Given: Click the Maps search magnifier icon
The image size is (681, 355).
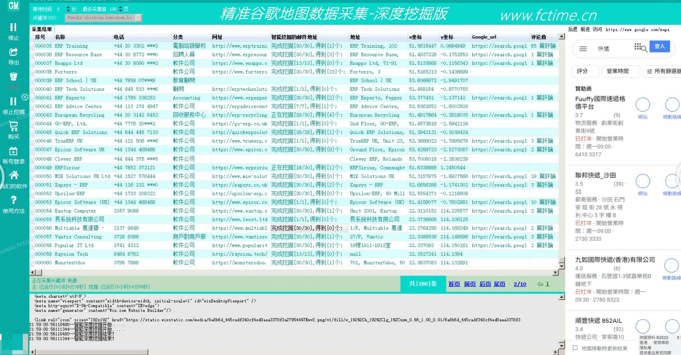Looking at the screenshot, I should (x=644, y=49).
